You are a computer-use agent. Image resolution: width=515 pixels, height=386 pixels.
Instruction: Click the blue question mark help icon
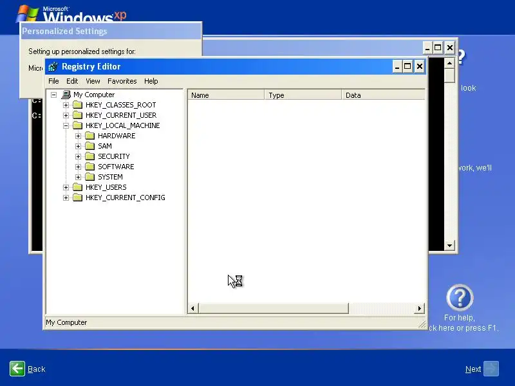click(x=460, y=298)
